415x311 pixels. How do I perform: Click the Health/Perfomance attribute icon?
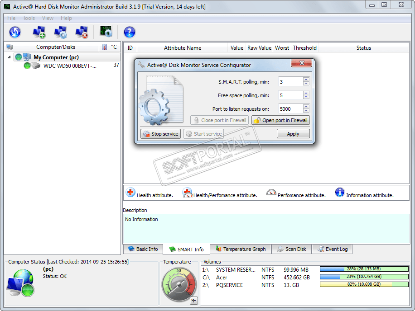[187, 193]
